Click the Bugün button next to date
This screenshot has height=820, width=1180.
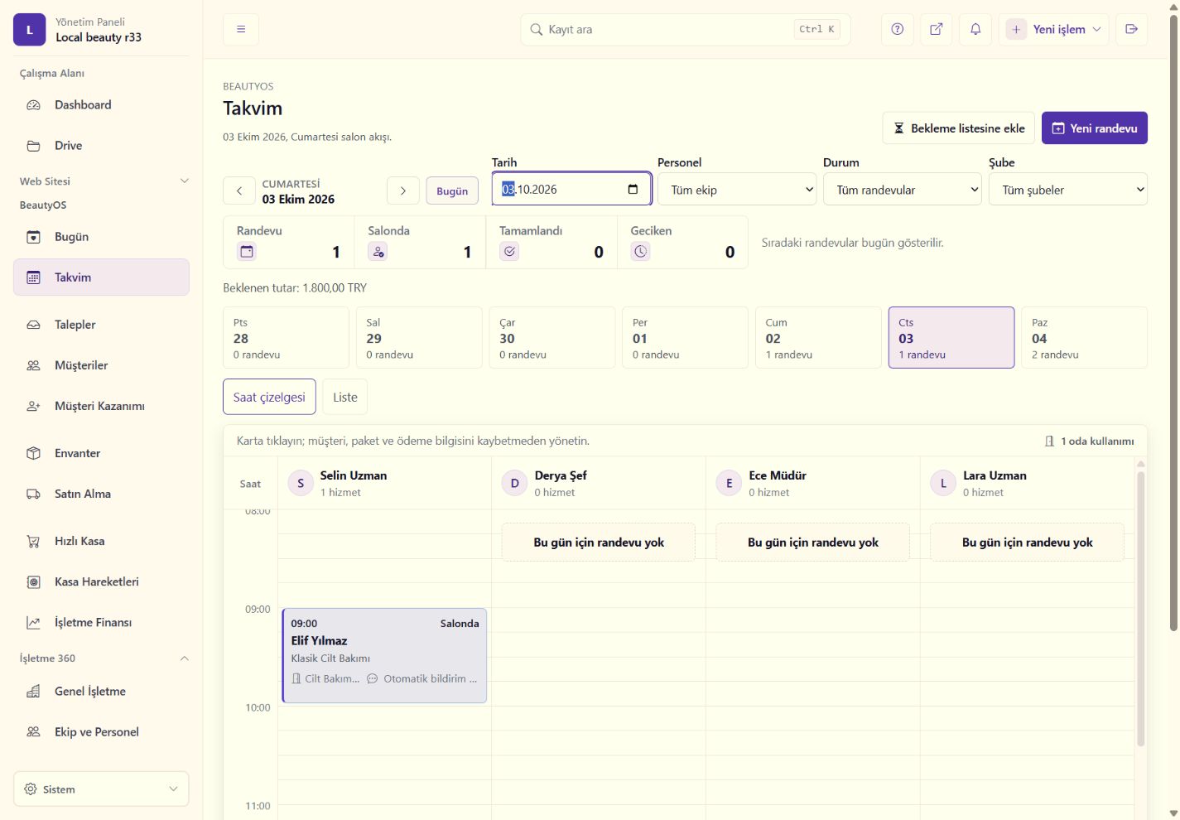pyautogui.click(x=452, y=191)
